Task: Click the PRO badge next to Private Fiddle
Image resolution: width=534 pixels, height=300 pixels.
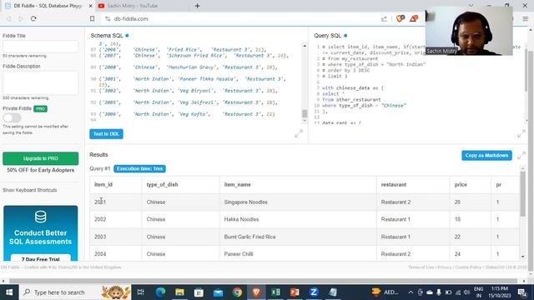Action: pyautogui.click(x=40, y=109)
